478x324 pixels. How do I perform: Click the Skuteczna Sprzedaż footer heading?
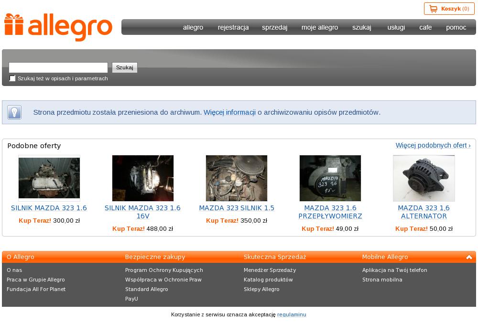coord(275,257)
